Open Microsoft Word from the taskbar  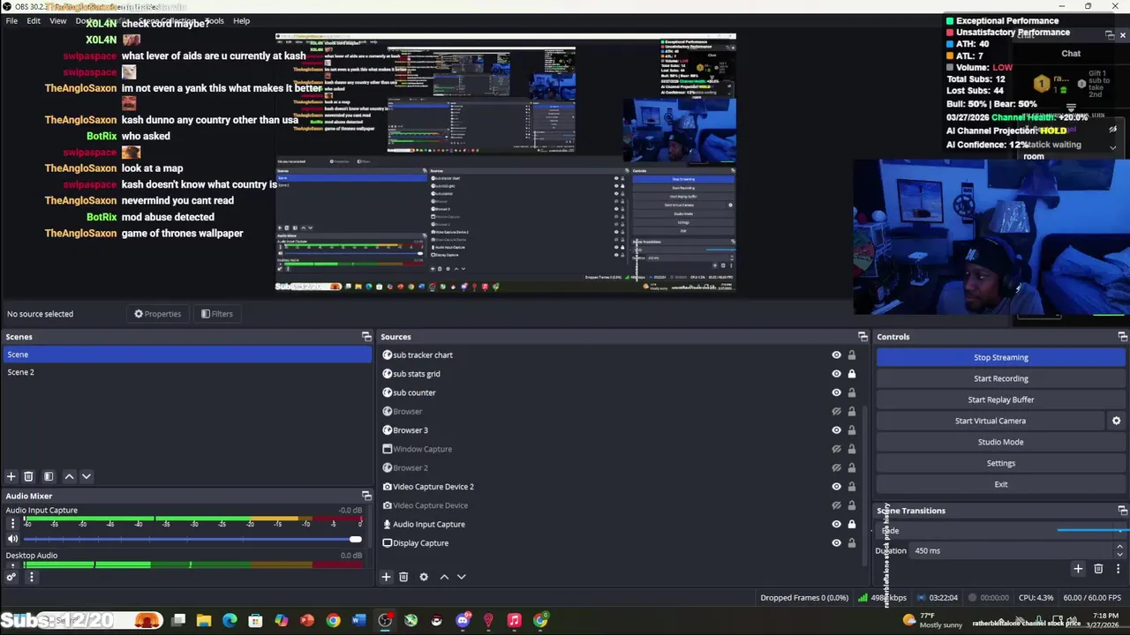[358, 621]
